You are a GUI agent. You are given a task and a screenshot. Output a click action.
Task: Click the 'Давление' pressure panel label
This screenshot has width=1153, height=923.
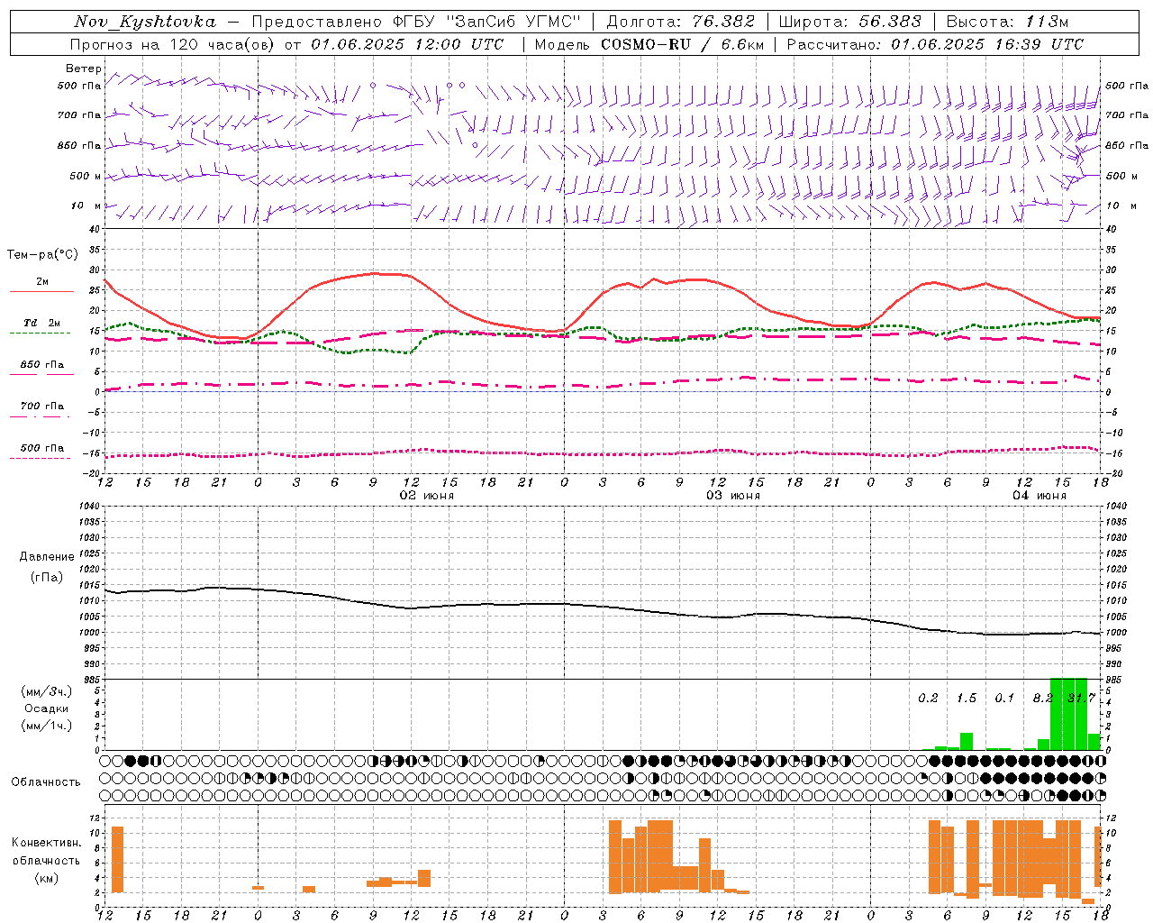[47, 557]
